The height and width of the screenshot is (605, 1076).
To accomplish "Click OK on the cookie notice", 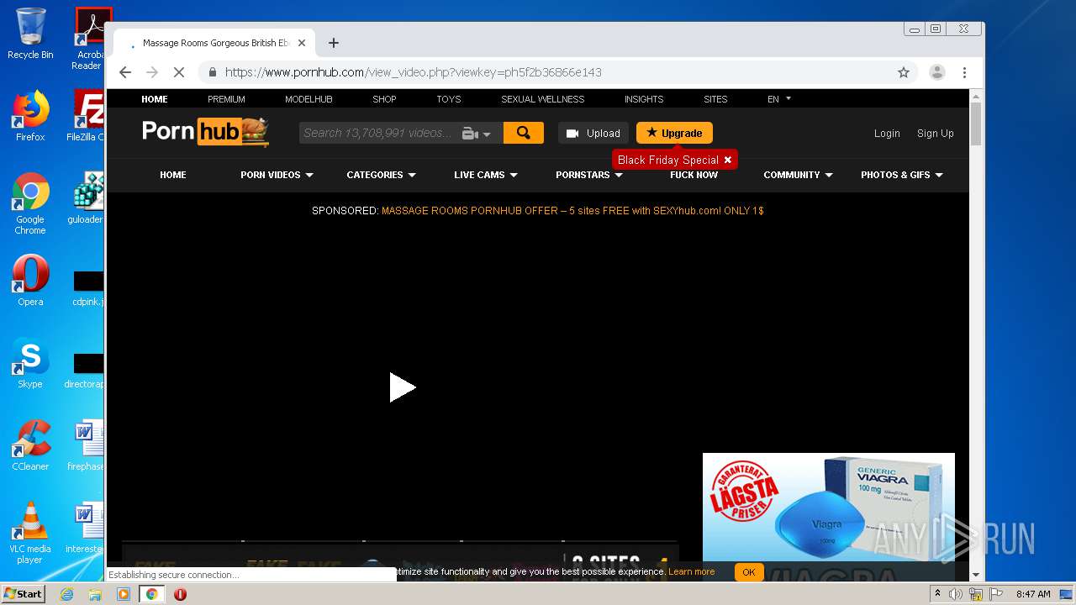I will (749, 572).
